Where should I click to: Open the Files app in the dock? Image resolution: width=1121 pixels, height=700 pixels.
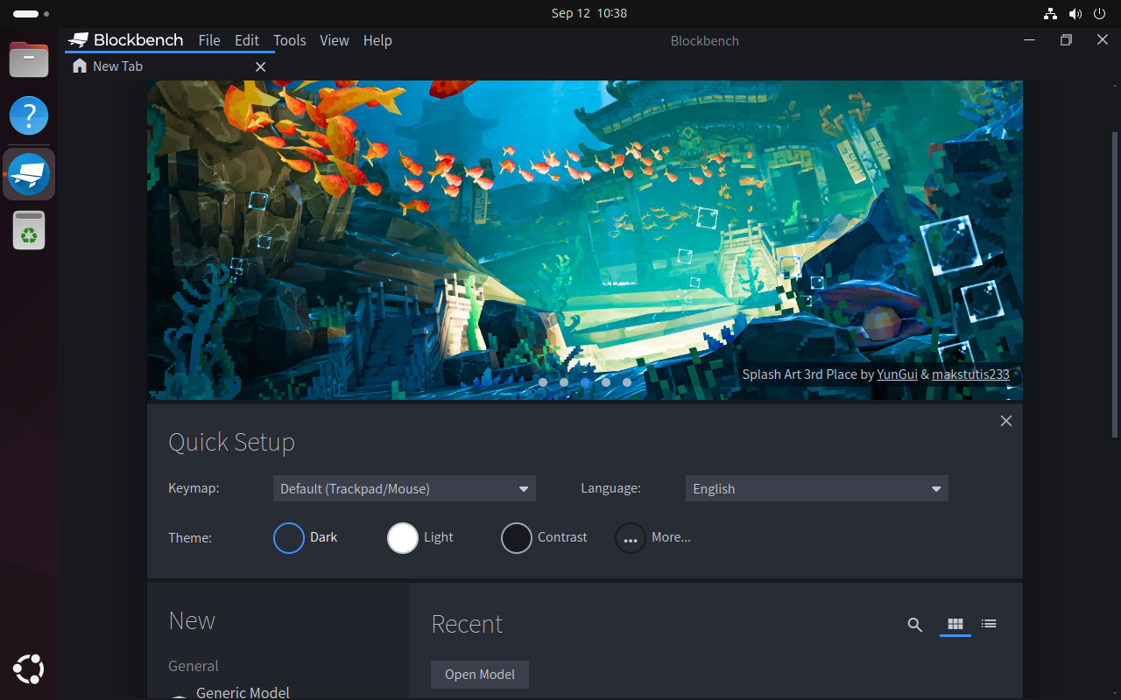point(29,59)
